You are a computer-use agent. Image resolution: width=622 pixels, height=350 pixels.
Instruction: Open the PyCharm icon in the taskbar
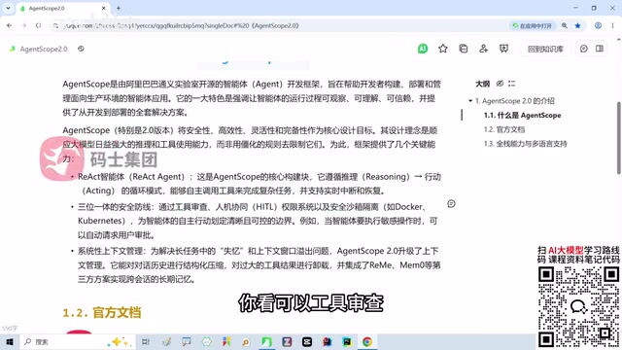click(x=348, y=341)
